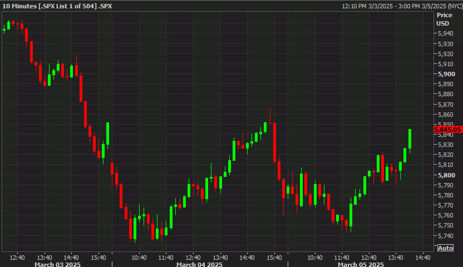The image size is (463, 267).
Task: Select the 5,845.05 current price tag
Action: [x=448, y=130]
